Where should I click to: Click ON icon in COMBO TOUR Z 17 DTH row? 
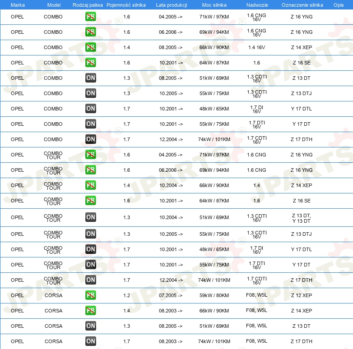tap(90, 280)
